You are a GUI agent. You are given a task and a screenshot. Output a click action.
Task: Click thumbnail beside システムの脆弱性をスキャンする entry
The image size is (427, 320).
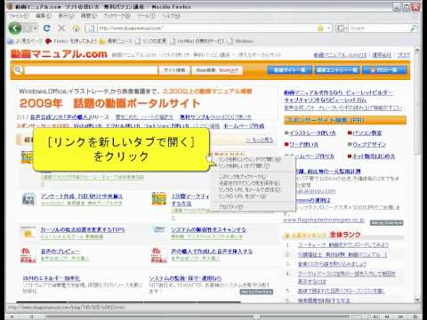(159, 230)
